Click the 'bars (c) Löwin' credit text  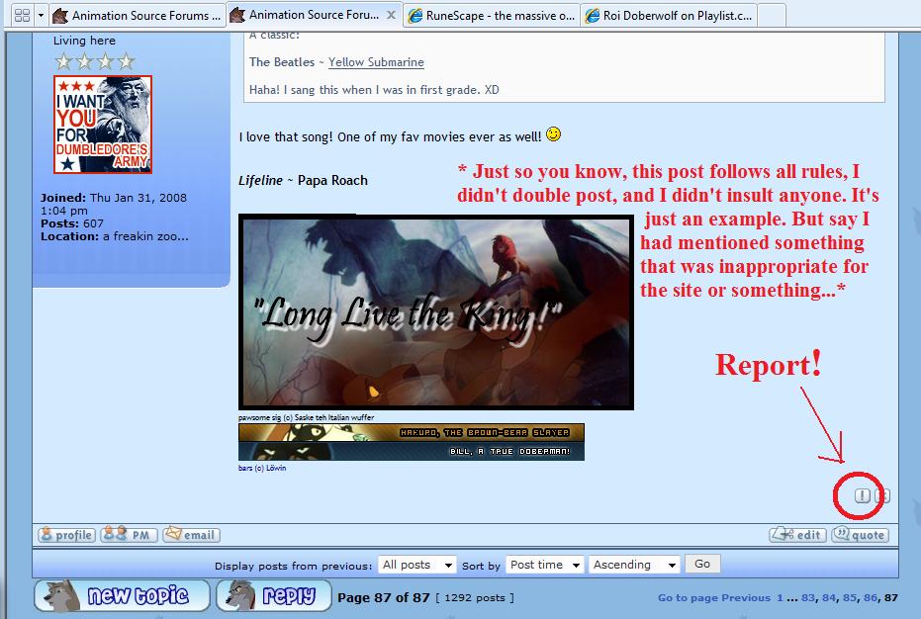click(262, 468)
